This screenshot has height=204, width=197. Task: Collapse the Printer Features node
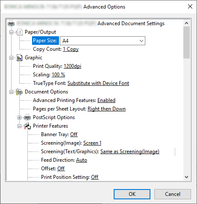[x=19, y=126]
